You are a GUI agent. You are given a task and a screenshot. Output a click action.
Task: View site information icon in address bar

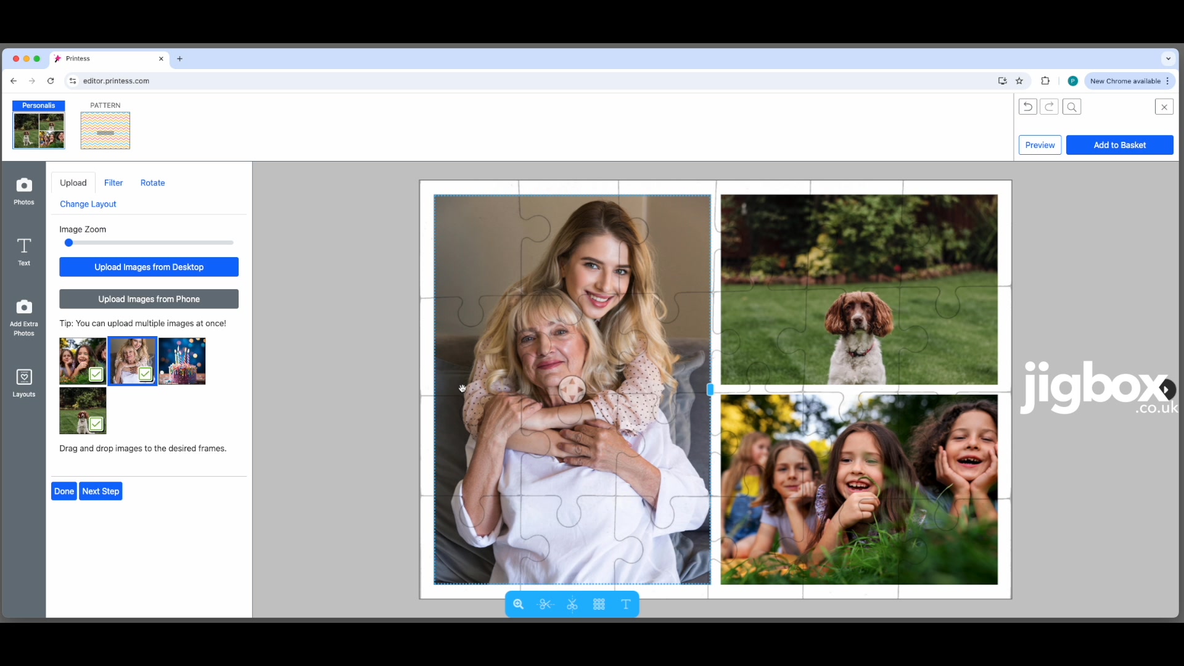pyautogui.click(x=73, y=81)
